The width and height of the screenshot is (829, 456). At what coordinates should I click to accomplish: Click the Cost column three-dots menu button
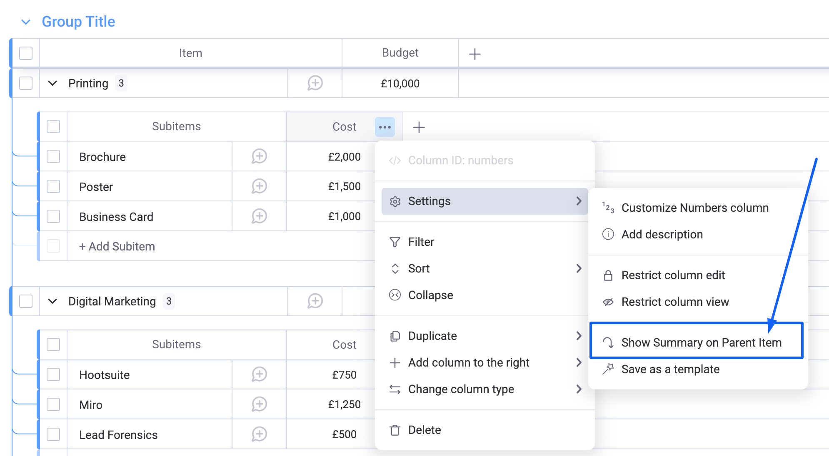(385, 127)
